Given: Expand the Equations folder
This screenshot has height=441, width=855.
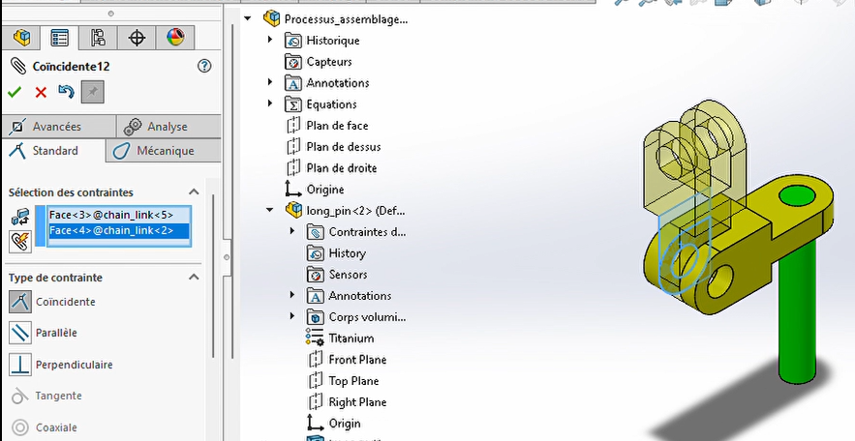Looking at the screenshot, I should click(x=269, y=103).
